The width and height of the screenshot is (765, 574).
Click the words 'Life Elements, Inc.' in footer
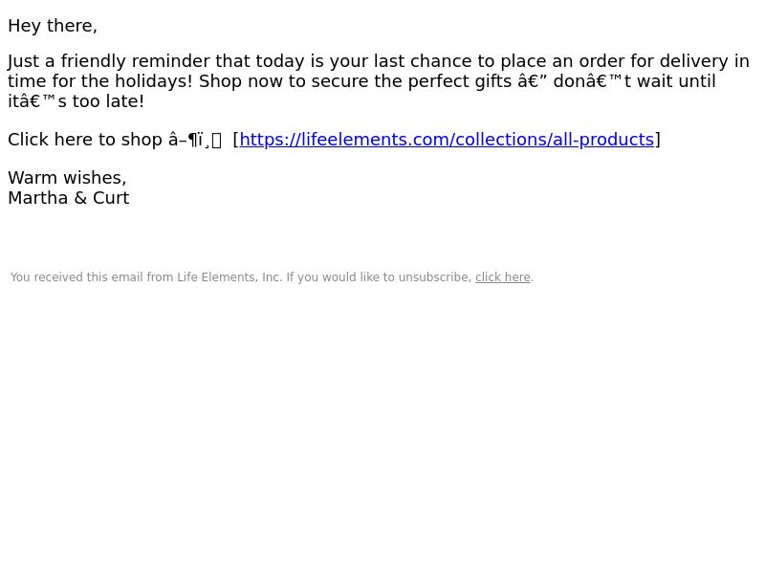229,277
